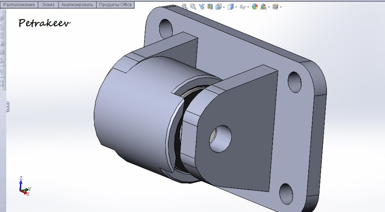Screen dimensions: 385x212
Task: Open the Hide/Show Items dropdown arrow
Action: 248,7
